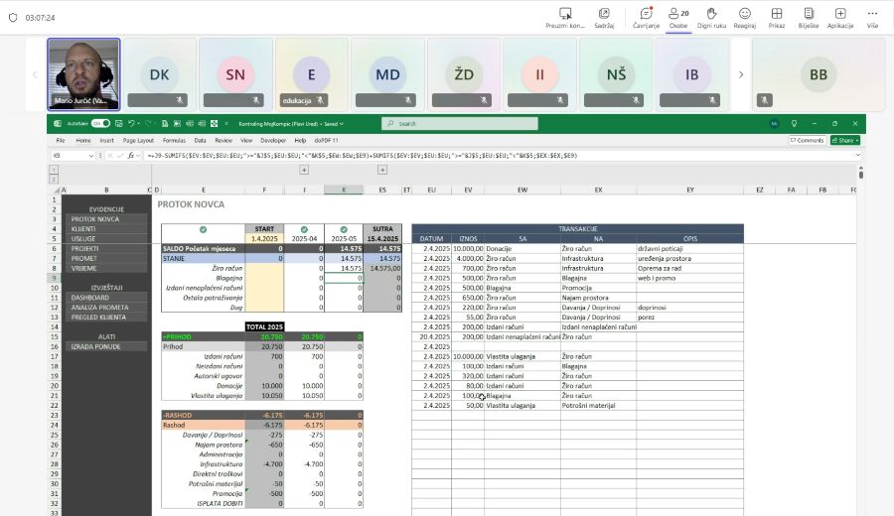Click green checkmark above 2025-05 column
The height and width of the screenshot is (516, 894).
tap(344, 230)
